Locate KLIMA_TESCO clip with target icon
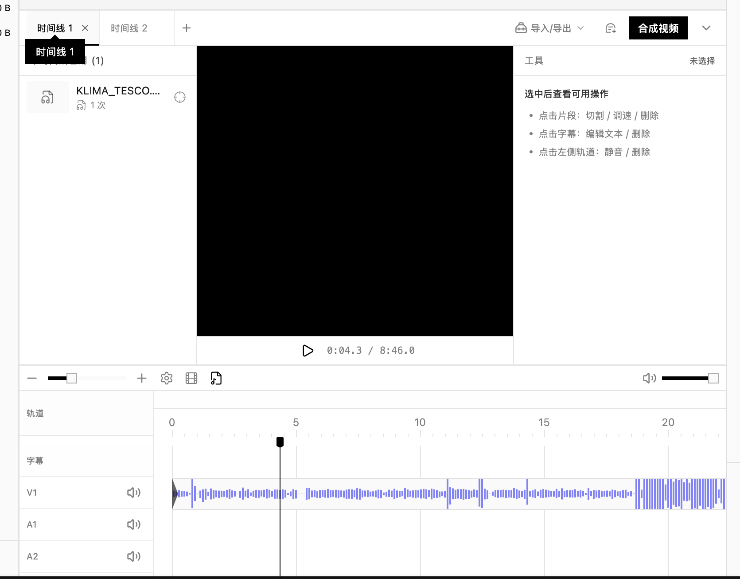The height and width of the screenshot is (579, 740). [180, 97]
